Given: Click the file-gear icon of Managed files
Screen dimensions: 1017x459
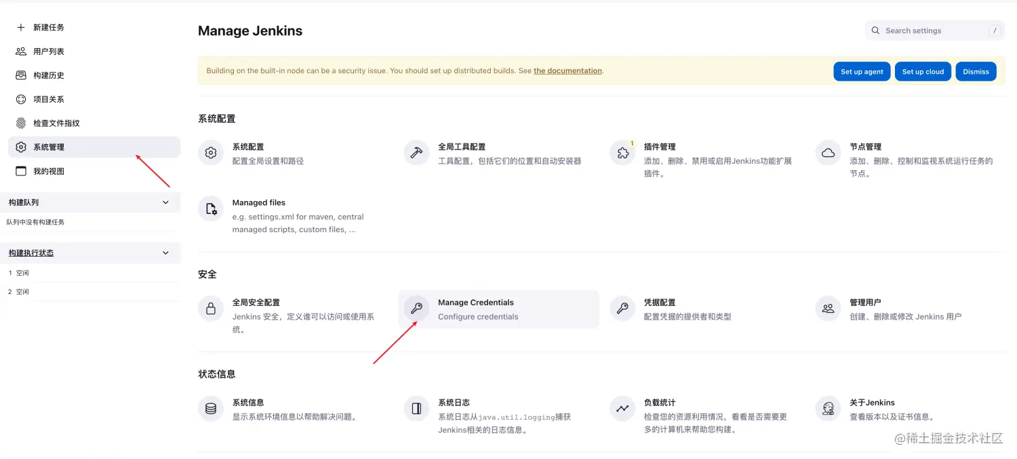Looking at the screenshot, I should (211, 209).
